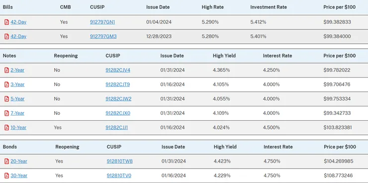
Task: Select issue date 01/04/2024
Action: [x=159, y=22]
